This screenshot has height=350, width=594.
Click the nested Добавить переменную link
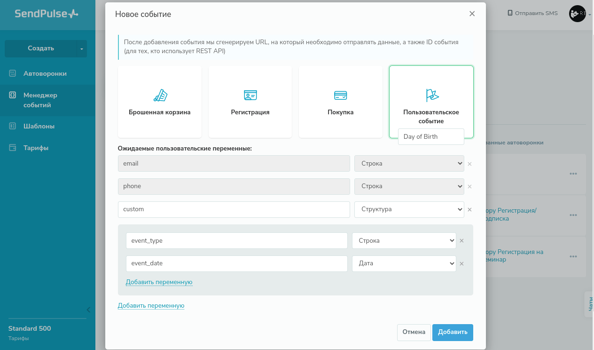coord(159,282)
